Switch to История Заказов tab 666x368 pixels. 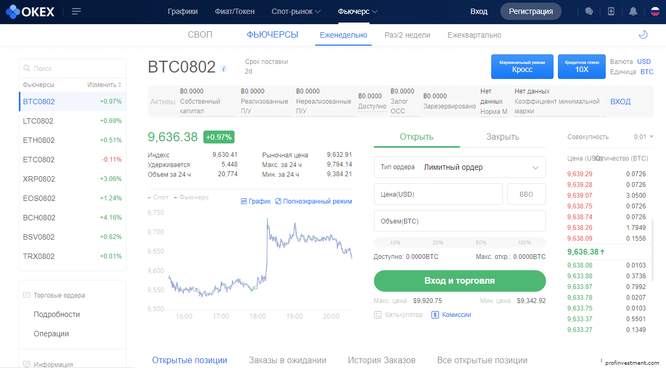381,360
